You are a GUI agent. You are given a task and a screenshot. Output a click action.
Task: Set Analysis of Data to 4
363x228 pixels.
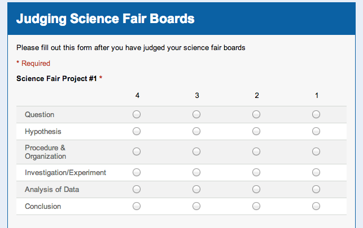[137, 189]
